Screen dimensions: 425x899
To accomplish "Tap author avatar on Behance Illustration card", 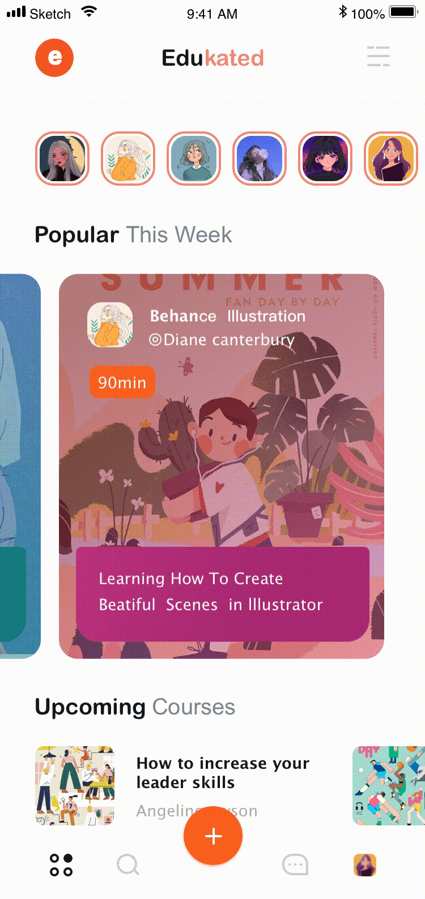I will point(110,325).
